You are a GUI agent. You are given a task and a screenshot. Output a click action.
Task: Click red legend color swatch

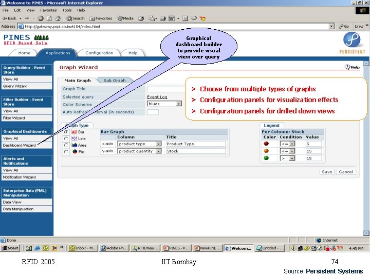pos(266,144)
